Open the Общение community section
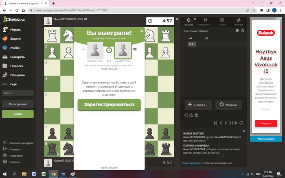The image size is (285, 178). tap(13, 75)
